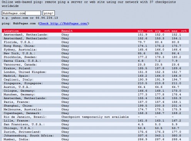Screen dimensions: 191x141
Task: Select the Mumbai, India location
Action: tap(17, 139)
